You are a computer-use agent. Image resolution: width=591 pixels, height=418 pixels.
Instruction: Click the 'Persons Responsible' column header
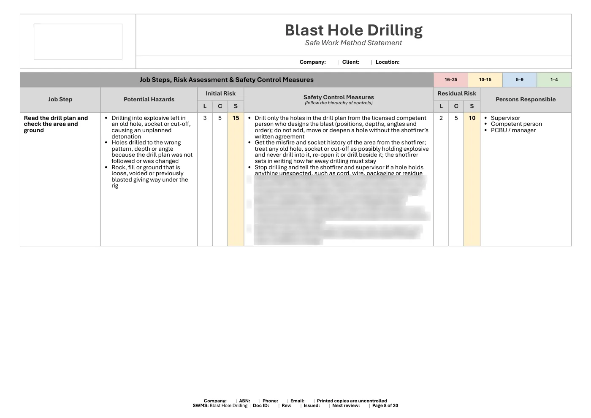point(526,100)
